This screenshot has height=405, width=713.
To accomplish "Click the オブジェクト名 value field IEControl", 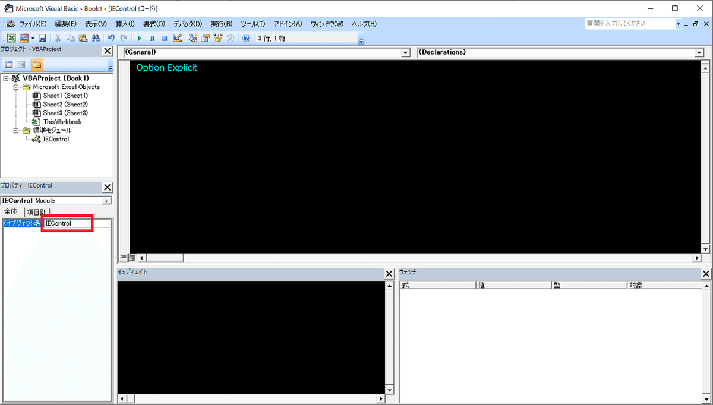I will tap(77, 223).
